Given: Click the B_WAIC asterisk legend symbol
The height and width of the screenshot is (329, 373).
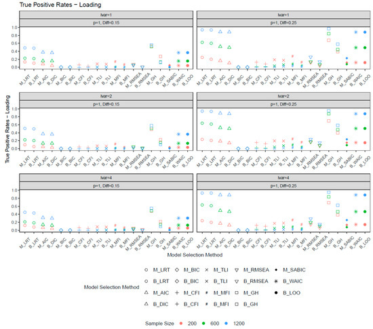Looking at the screenshot, I should pyautogui.click(x=276, y=282).
